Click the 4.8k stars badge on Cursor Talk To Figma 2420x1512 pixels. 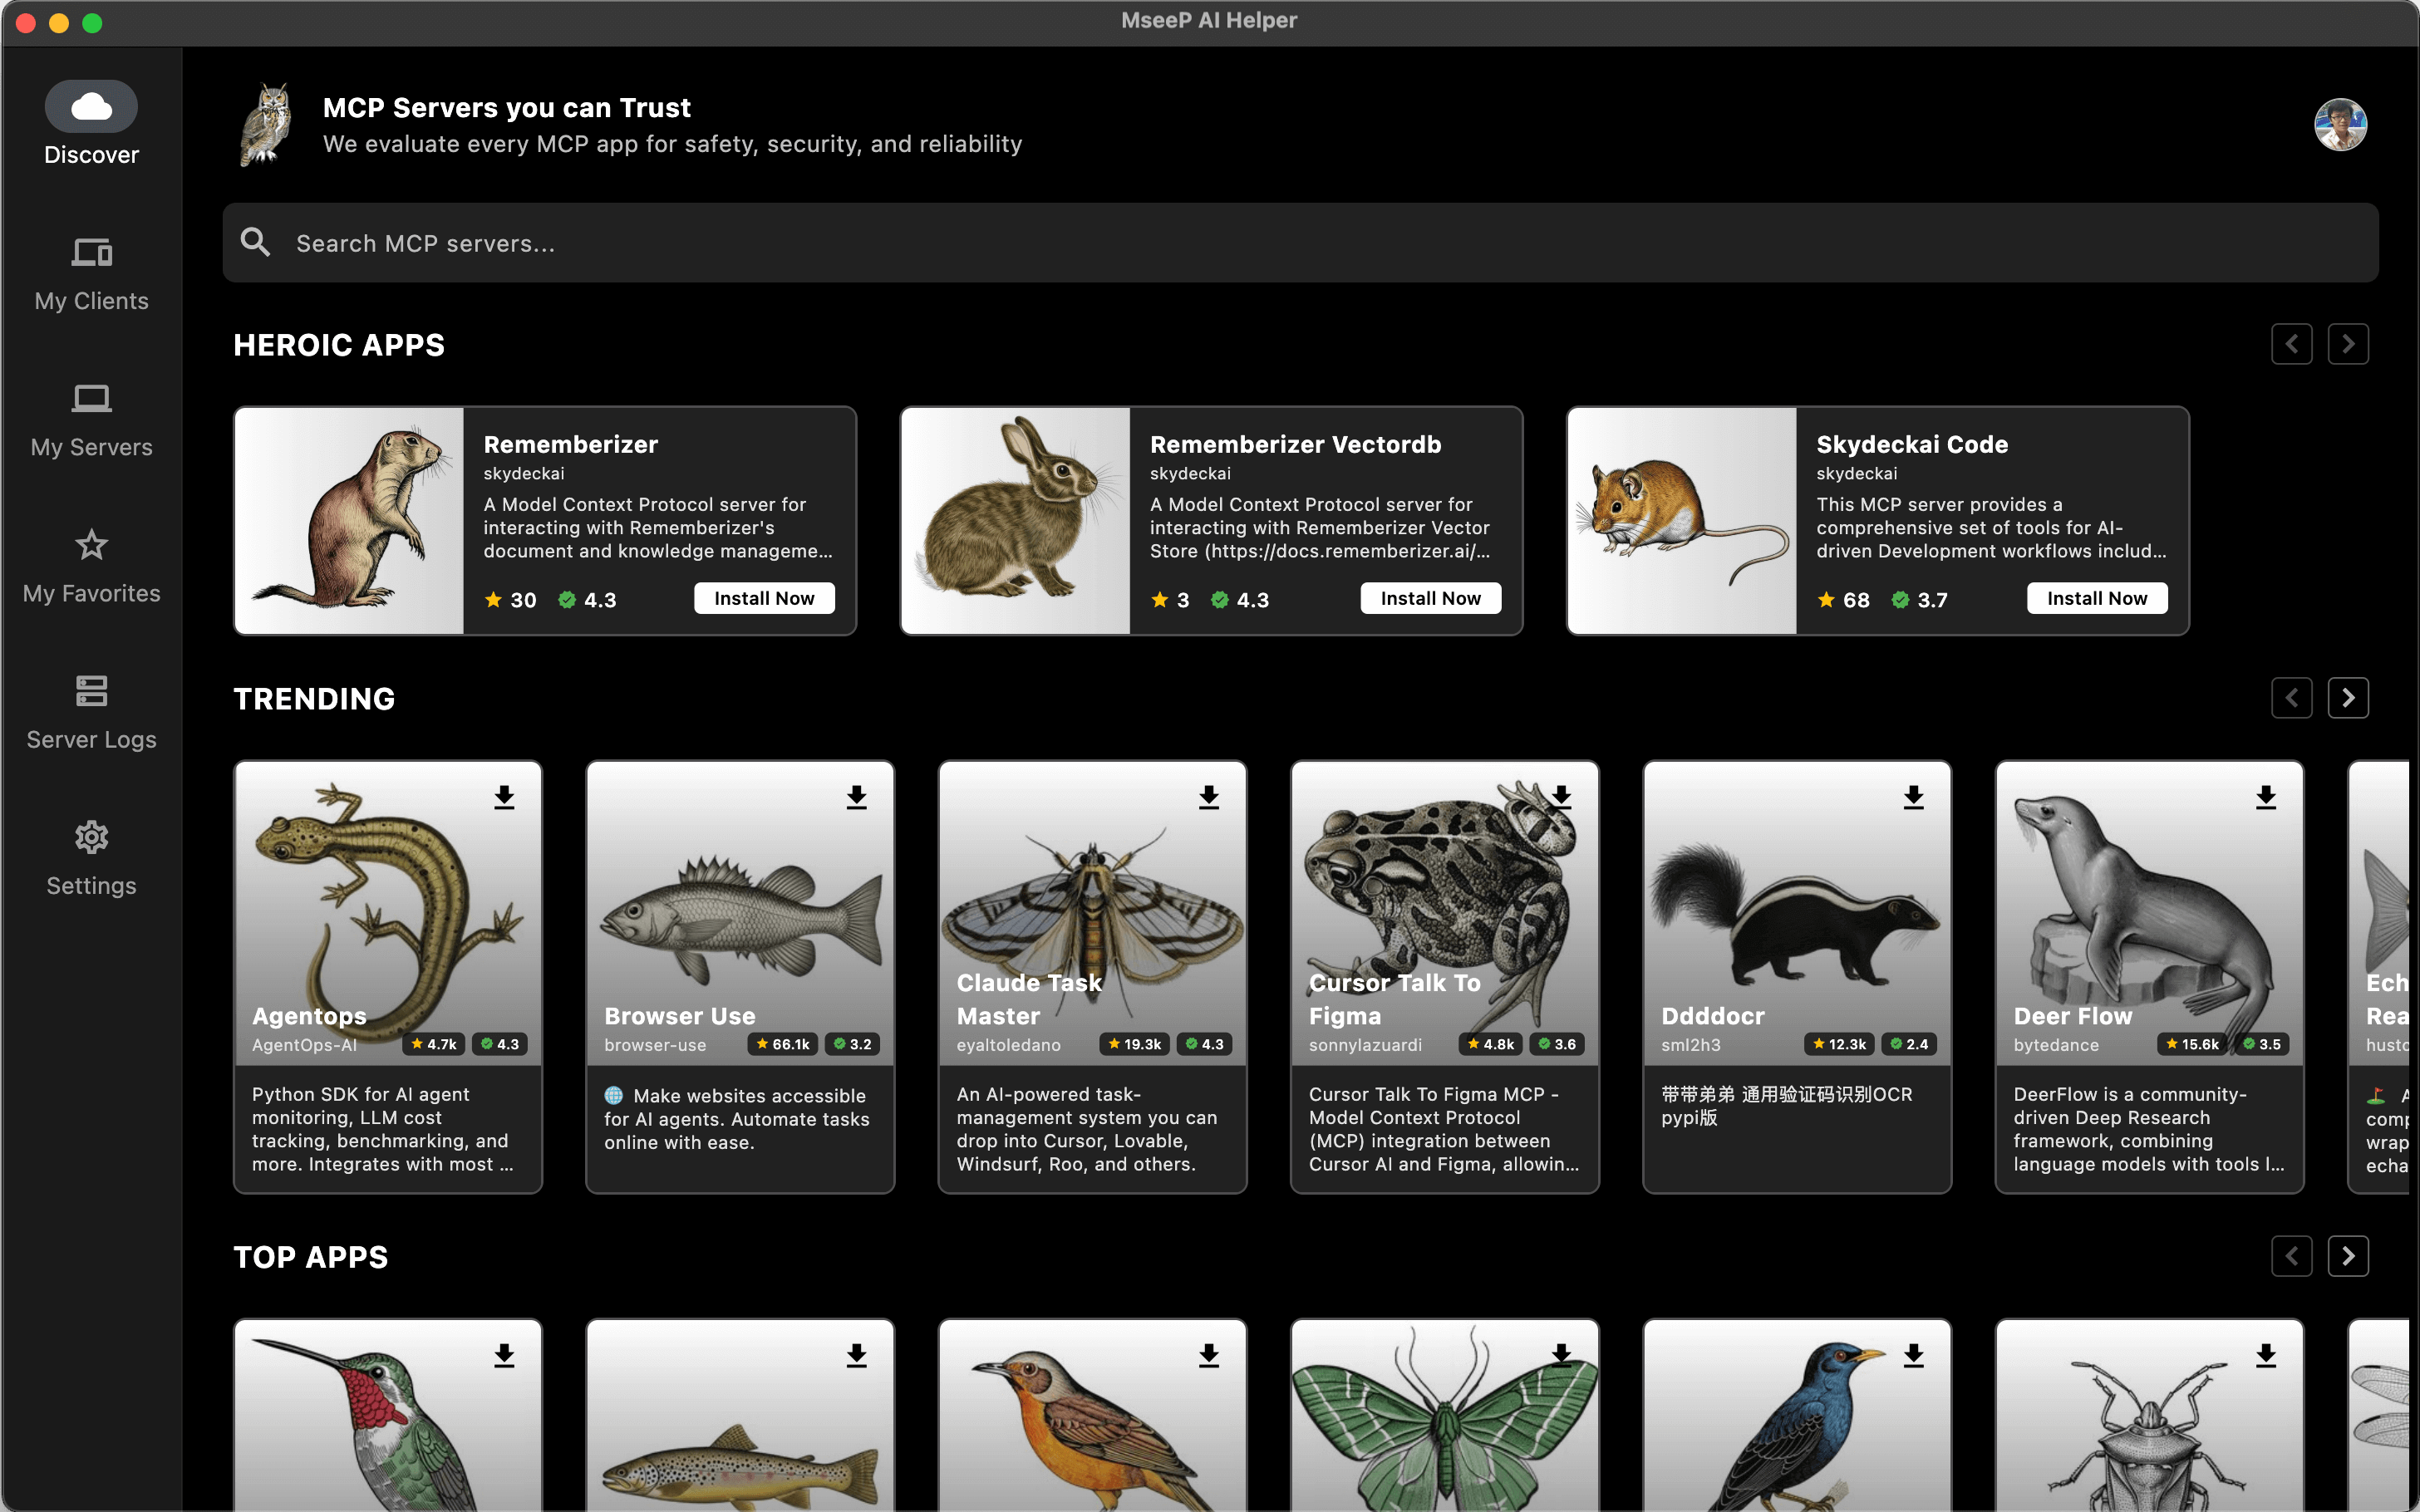pos(1490,1044)
